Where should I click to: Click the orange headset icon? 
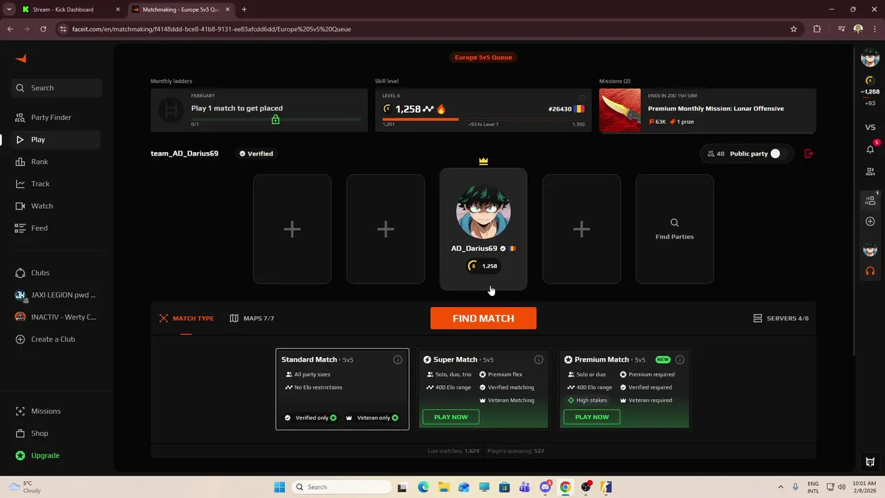tap(870, 271)
